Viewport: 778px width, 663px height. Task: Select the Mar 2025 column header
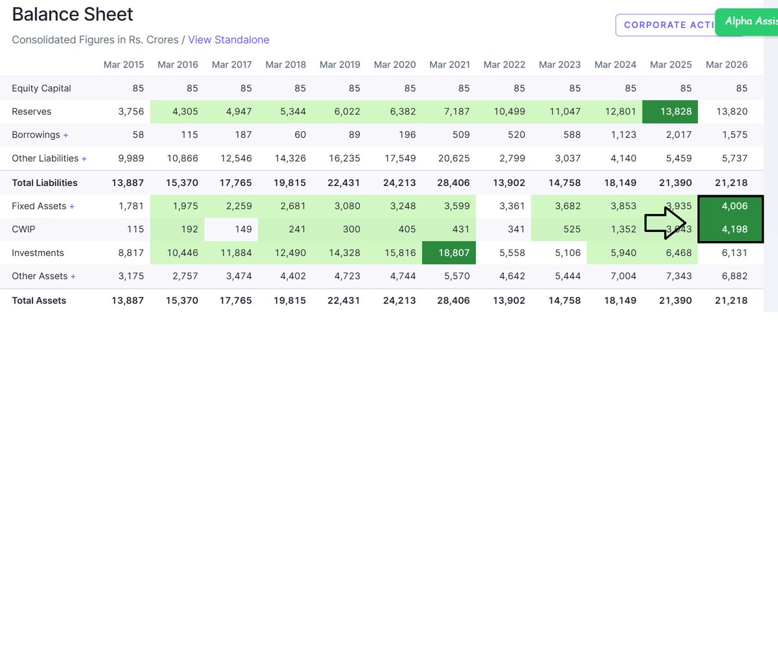(x=671, y=65)
